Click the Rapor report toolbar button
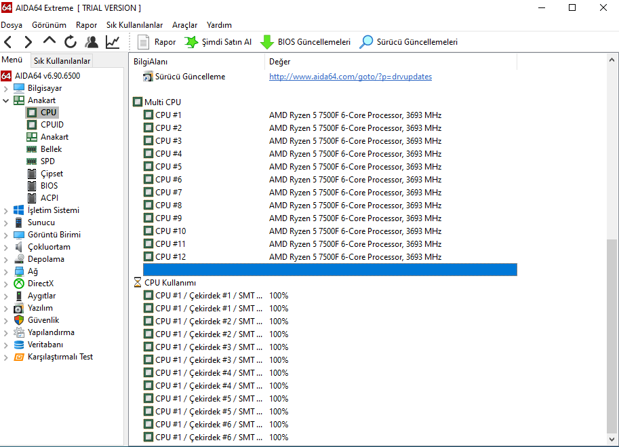 tap(157, 42)
